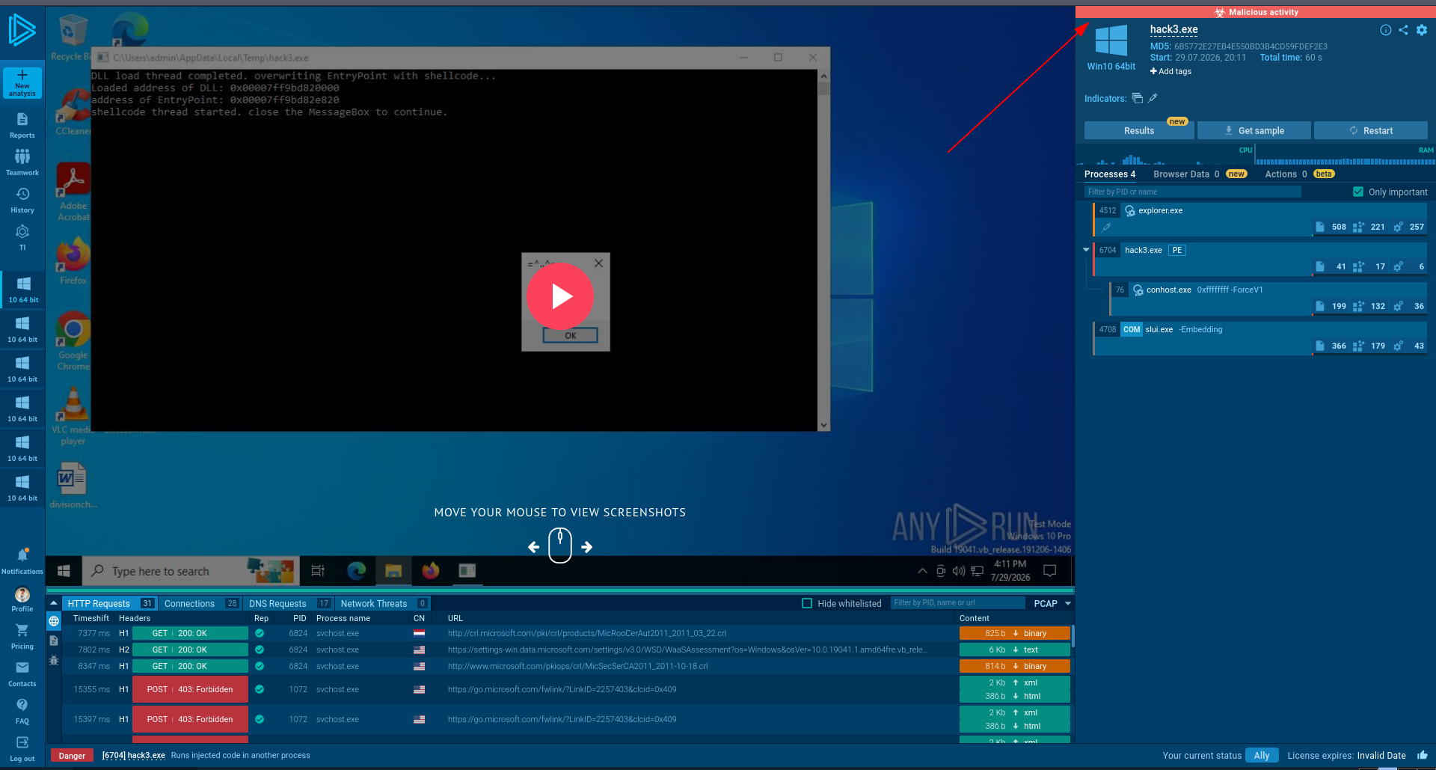Click the task info icon near hack3.exe
The image size is (1436, 770).
point(1386,30)
